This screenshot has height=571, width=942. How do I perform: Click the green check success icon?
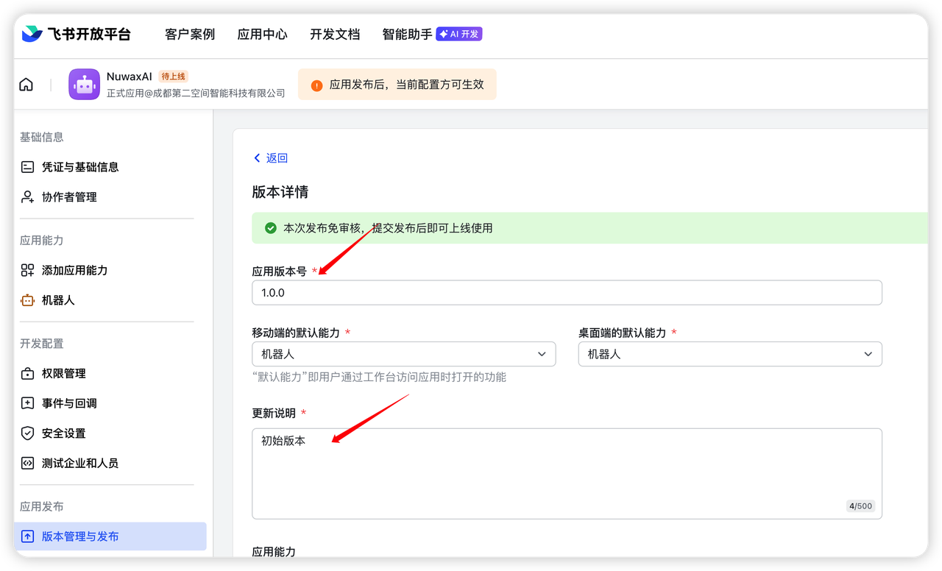pos(271,228)
